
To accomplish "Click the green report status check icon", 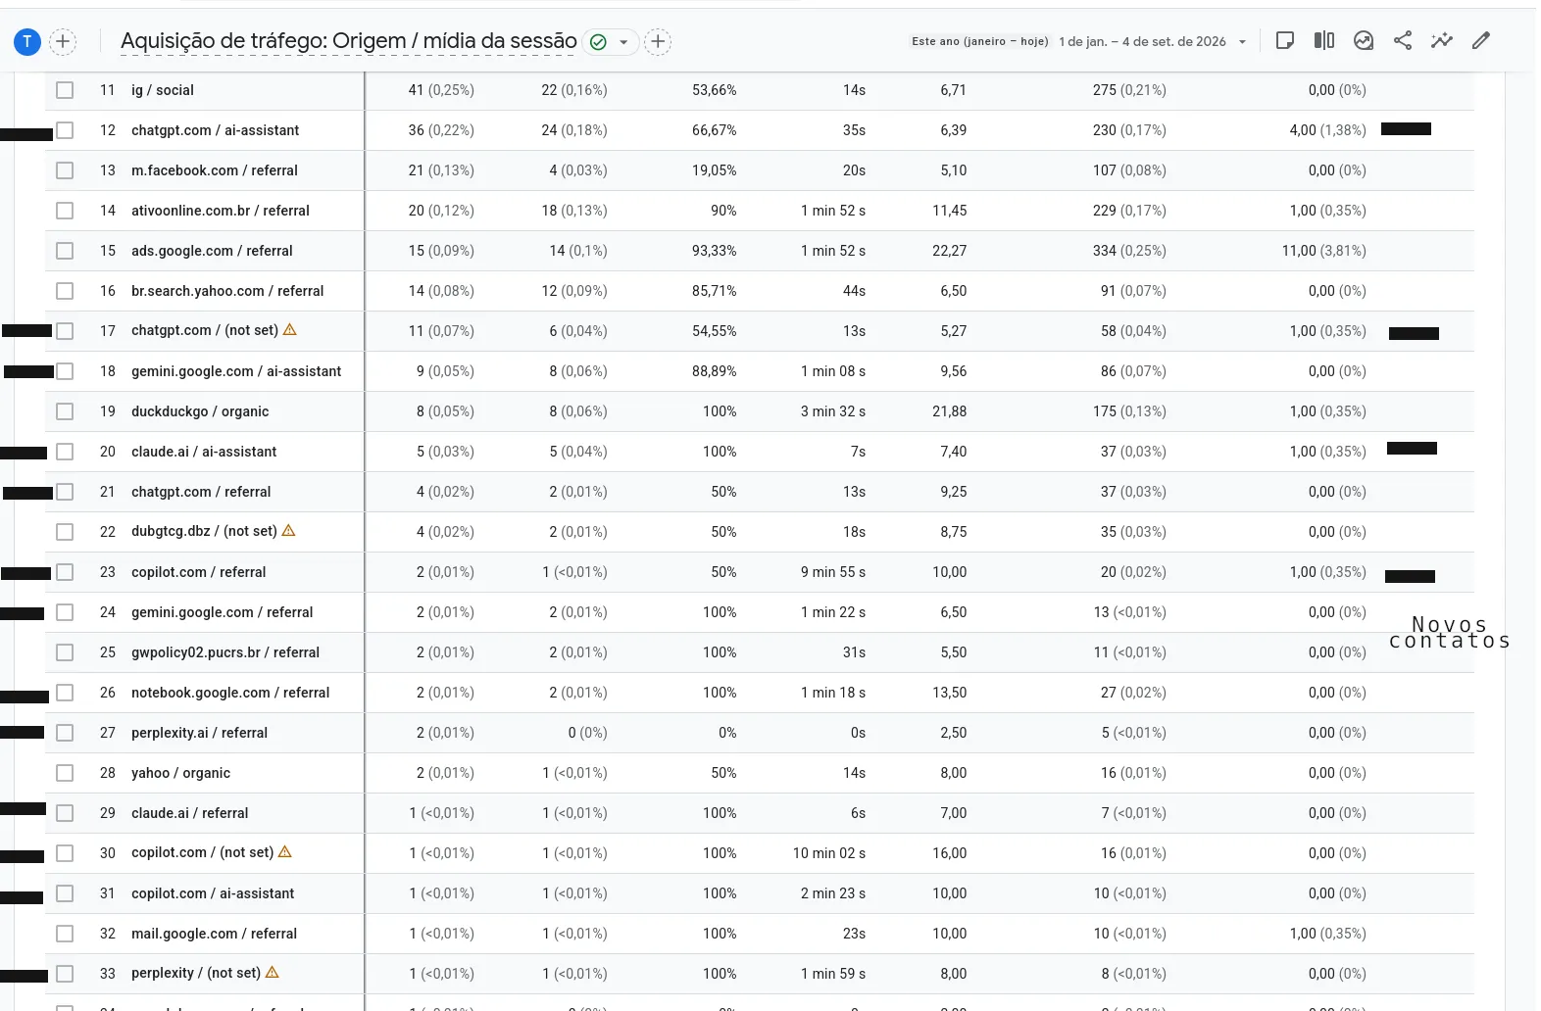I will coord(598,42).
